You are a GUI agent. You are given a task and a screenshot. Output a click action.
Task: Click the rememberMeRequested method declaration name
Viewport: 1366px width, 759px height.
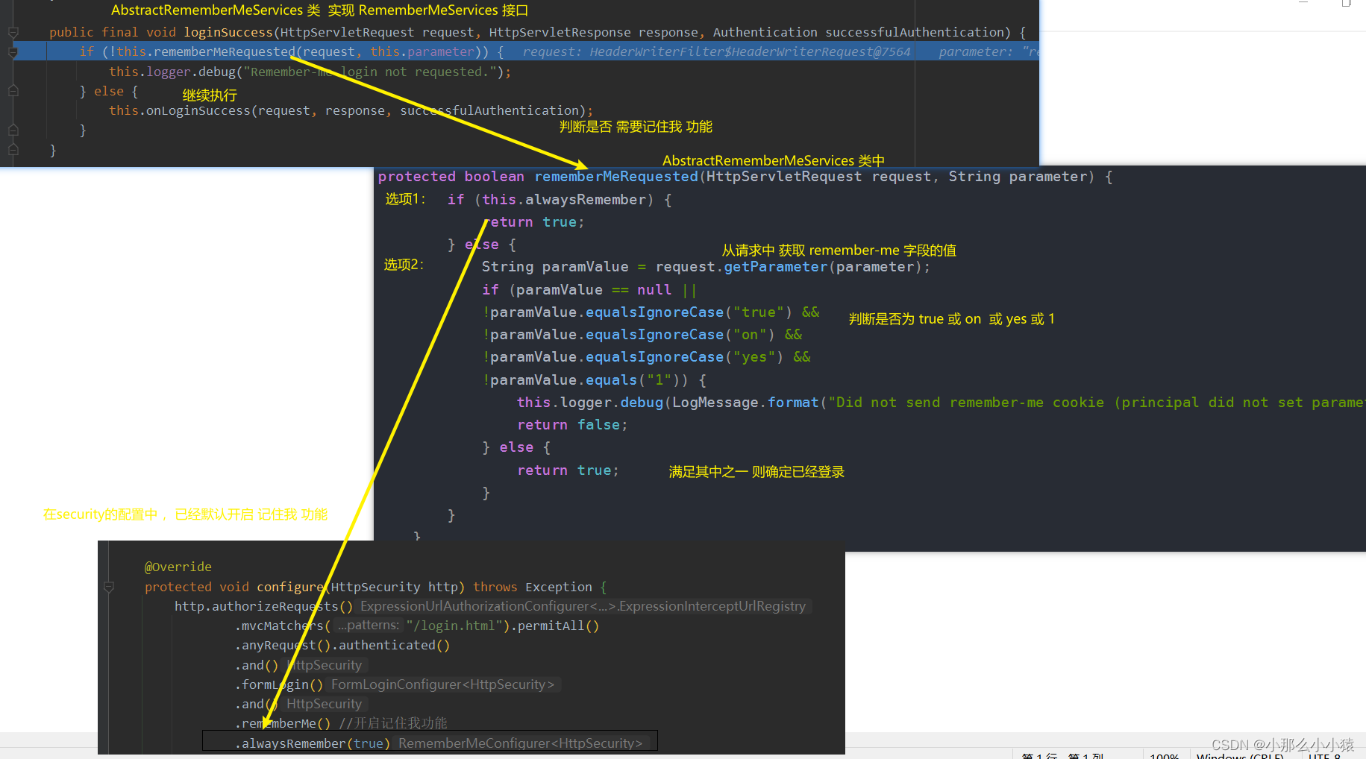pyautogui.click(x=616, y=177)
